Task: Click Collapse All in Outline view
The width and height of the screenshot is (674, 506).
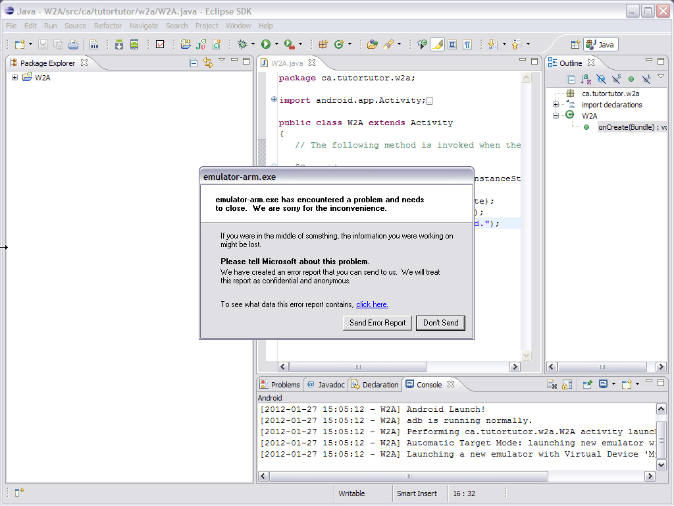Action: coord(571,79)
